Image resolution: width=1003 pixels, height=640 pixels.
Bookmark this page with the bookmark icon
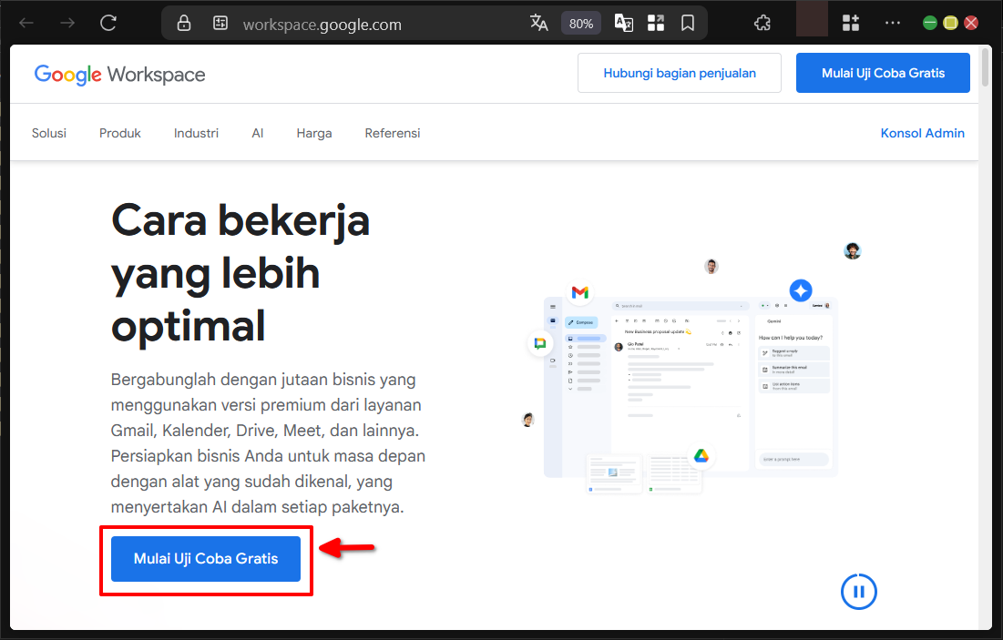[x=688, y=24]
